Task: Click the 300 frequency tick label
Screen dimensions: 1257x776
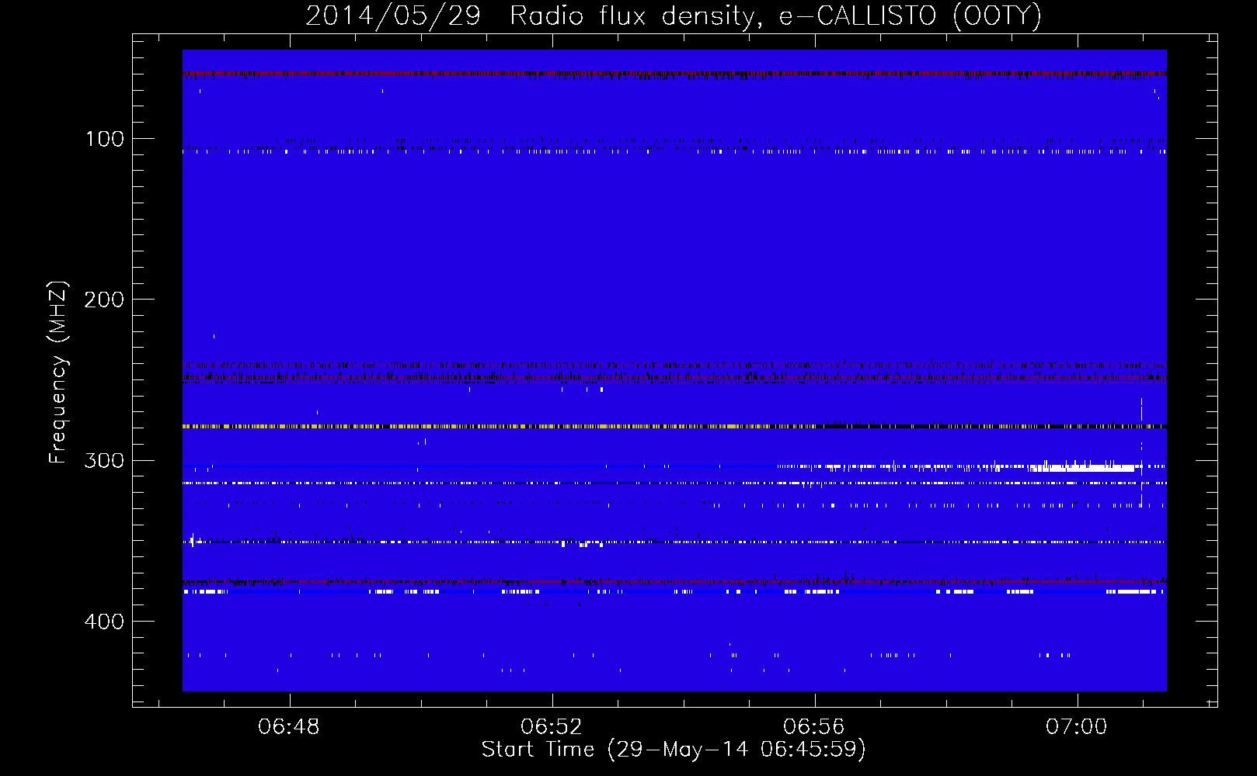Action: point(105,461)
